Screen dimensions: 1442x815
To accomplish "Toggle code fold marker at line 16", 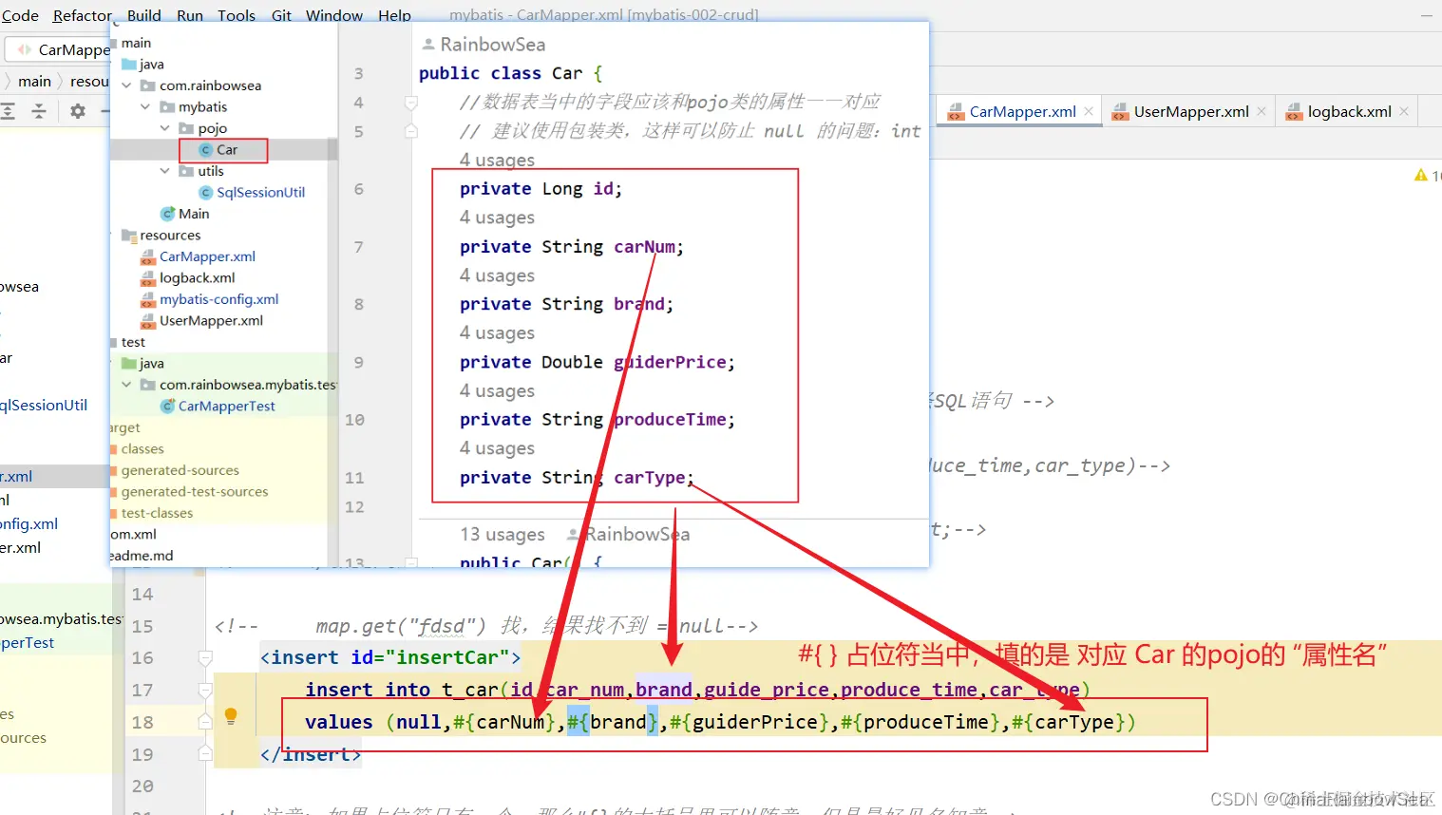I will coord(205,657).
